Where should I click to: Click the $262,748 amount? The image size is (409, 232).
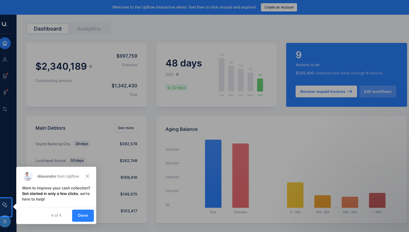[x=128, y=160]
